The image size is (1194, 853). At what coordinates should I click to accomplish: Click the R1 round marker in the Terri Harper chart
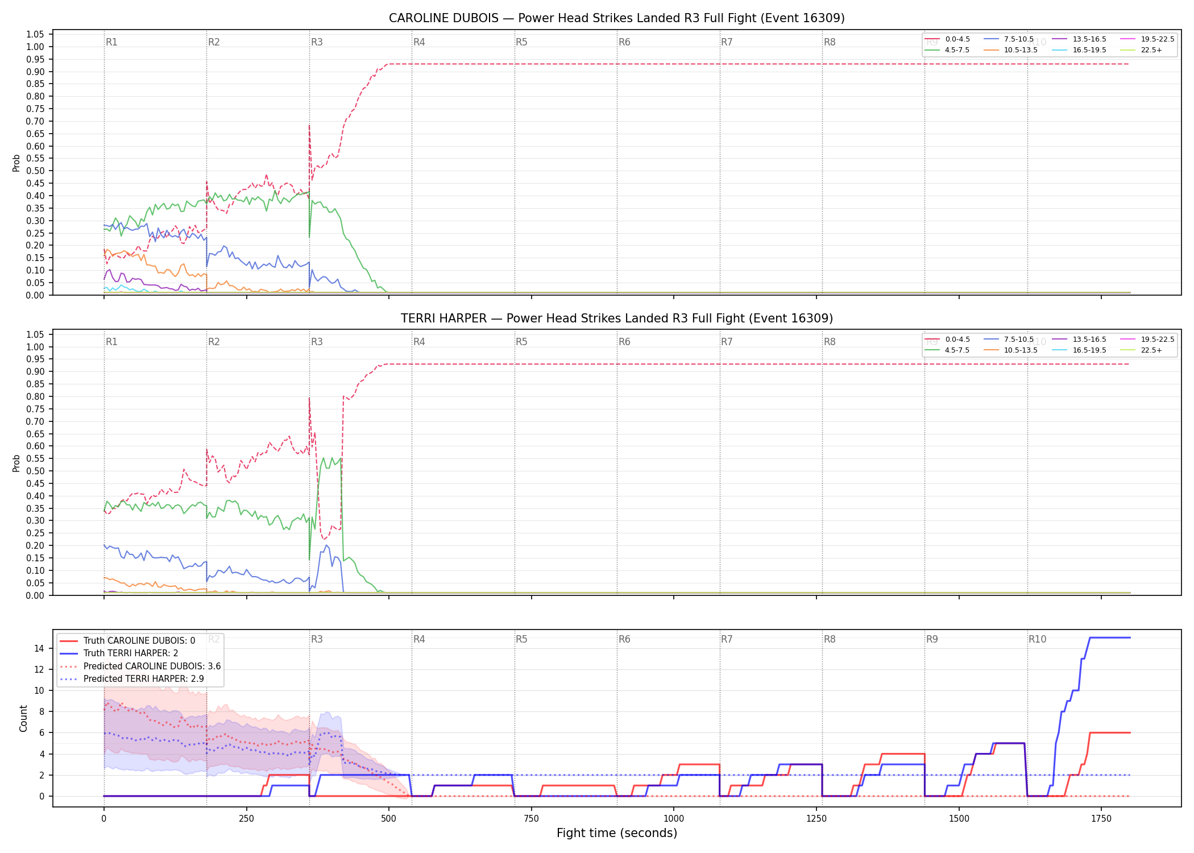tap(111, 342)
